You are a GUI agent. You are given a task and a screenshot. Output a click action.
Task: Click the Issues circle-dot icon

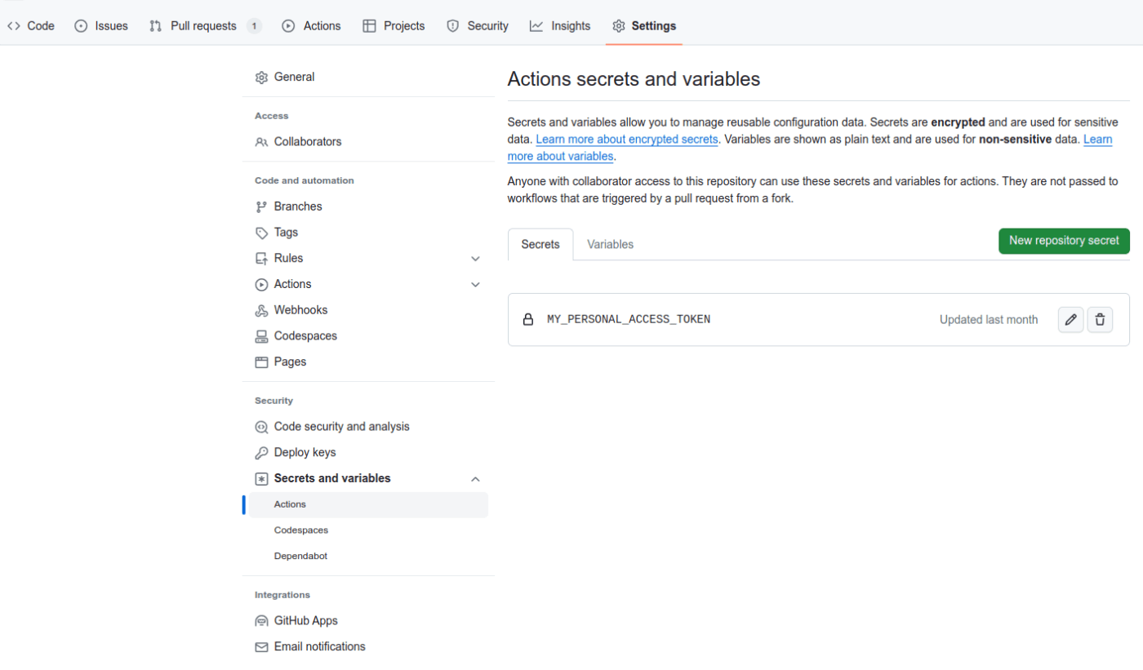tap(81, 26)
